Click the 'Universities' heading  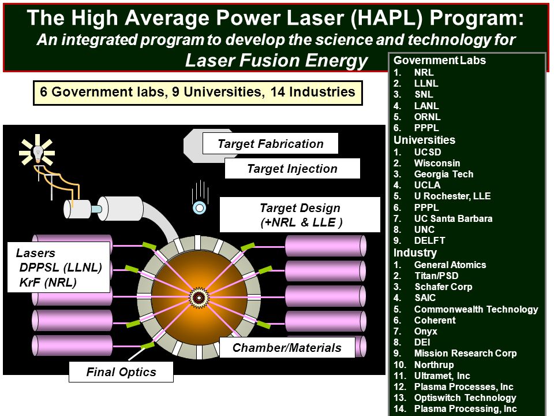(x=424, y=140)
